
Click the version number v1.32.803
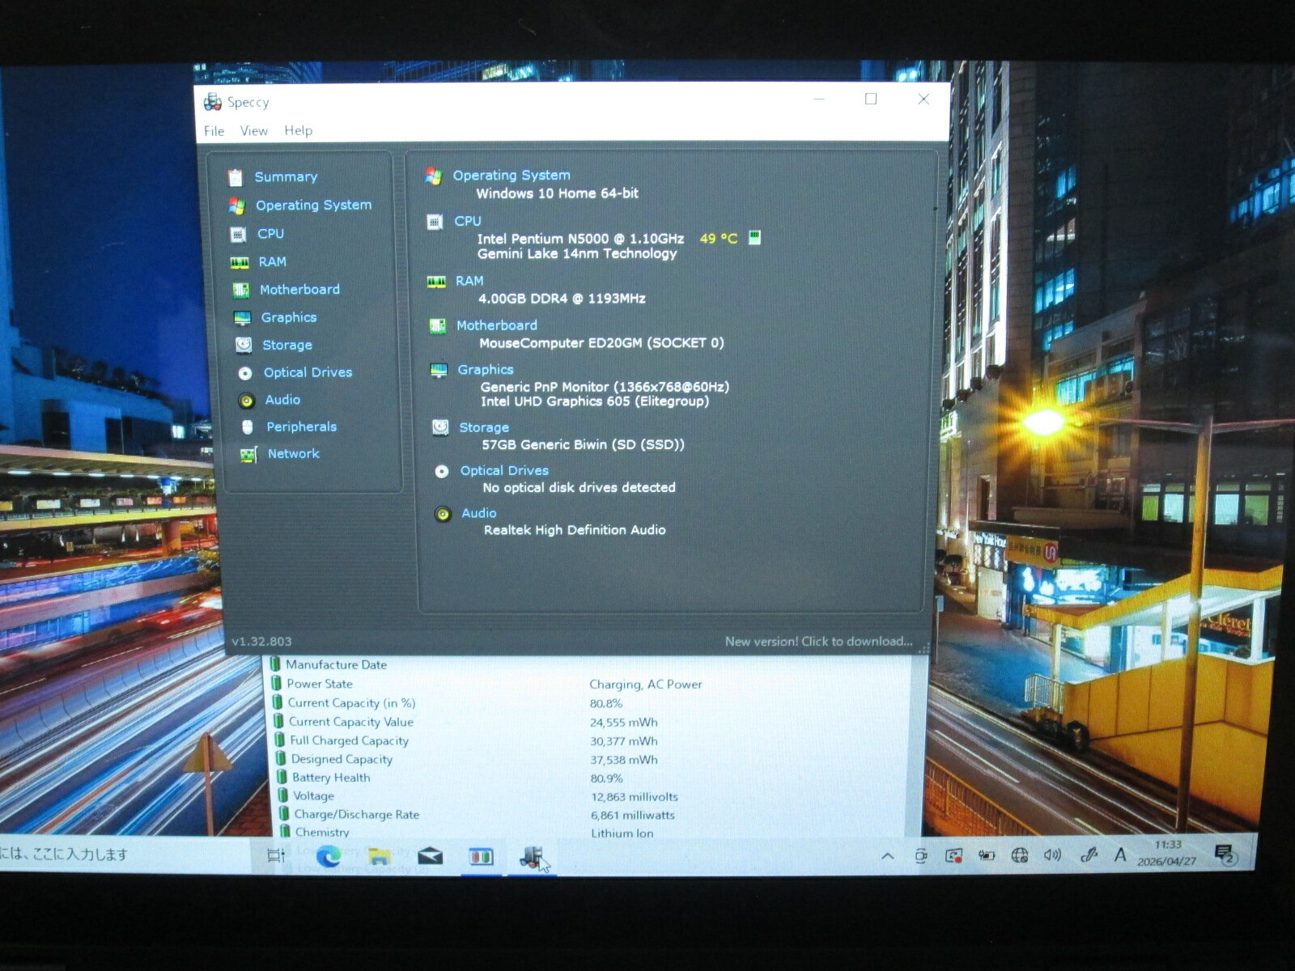pos(261,642)
